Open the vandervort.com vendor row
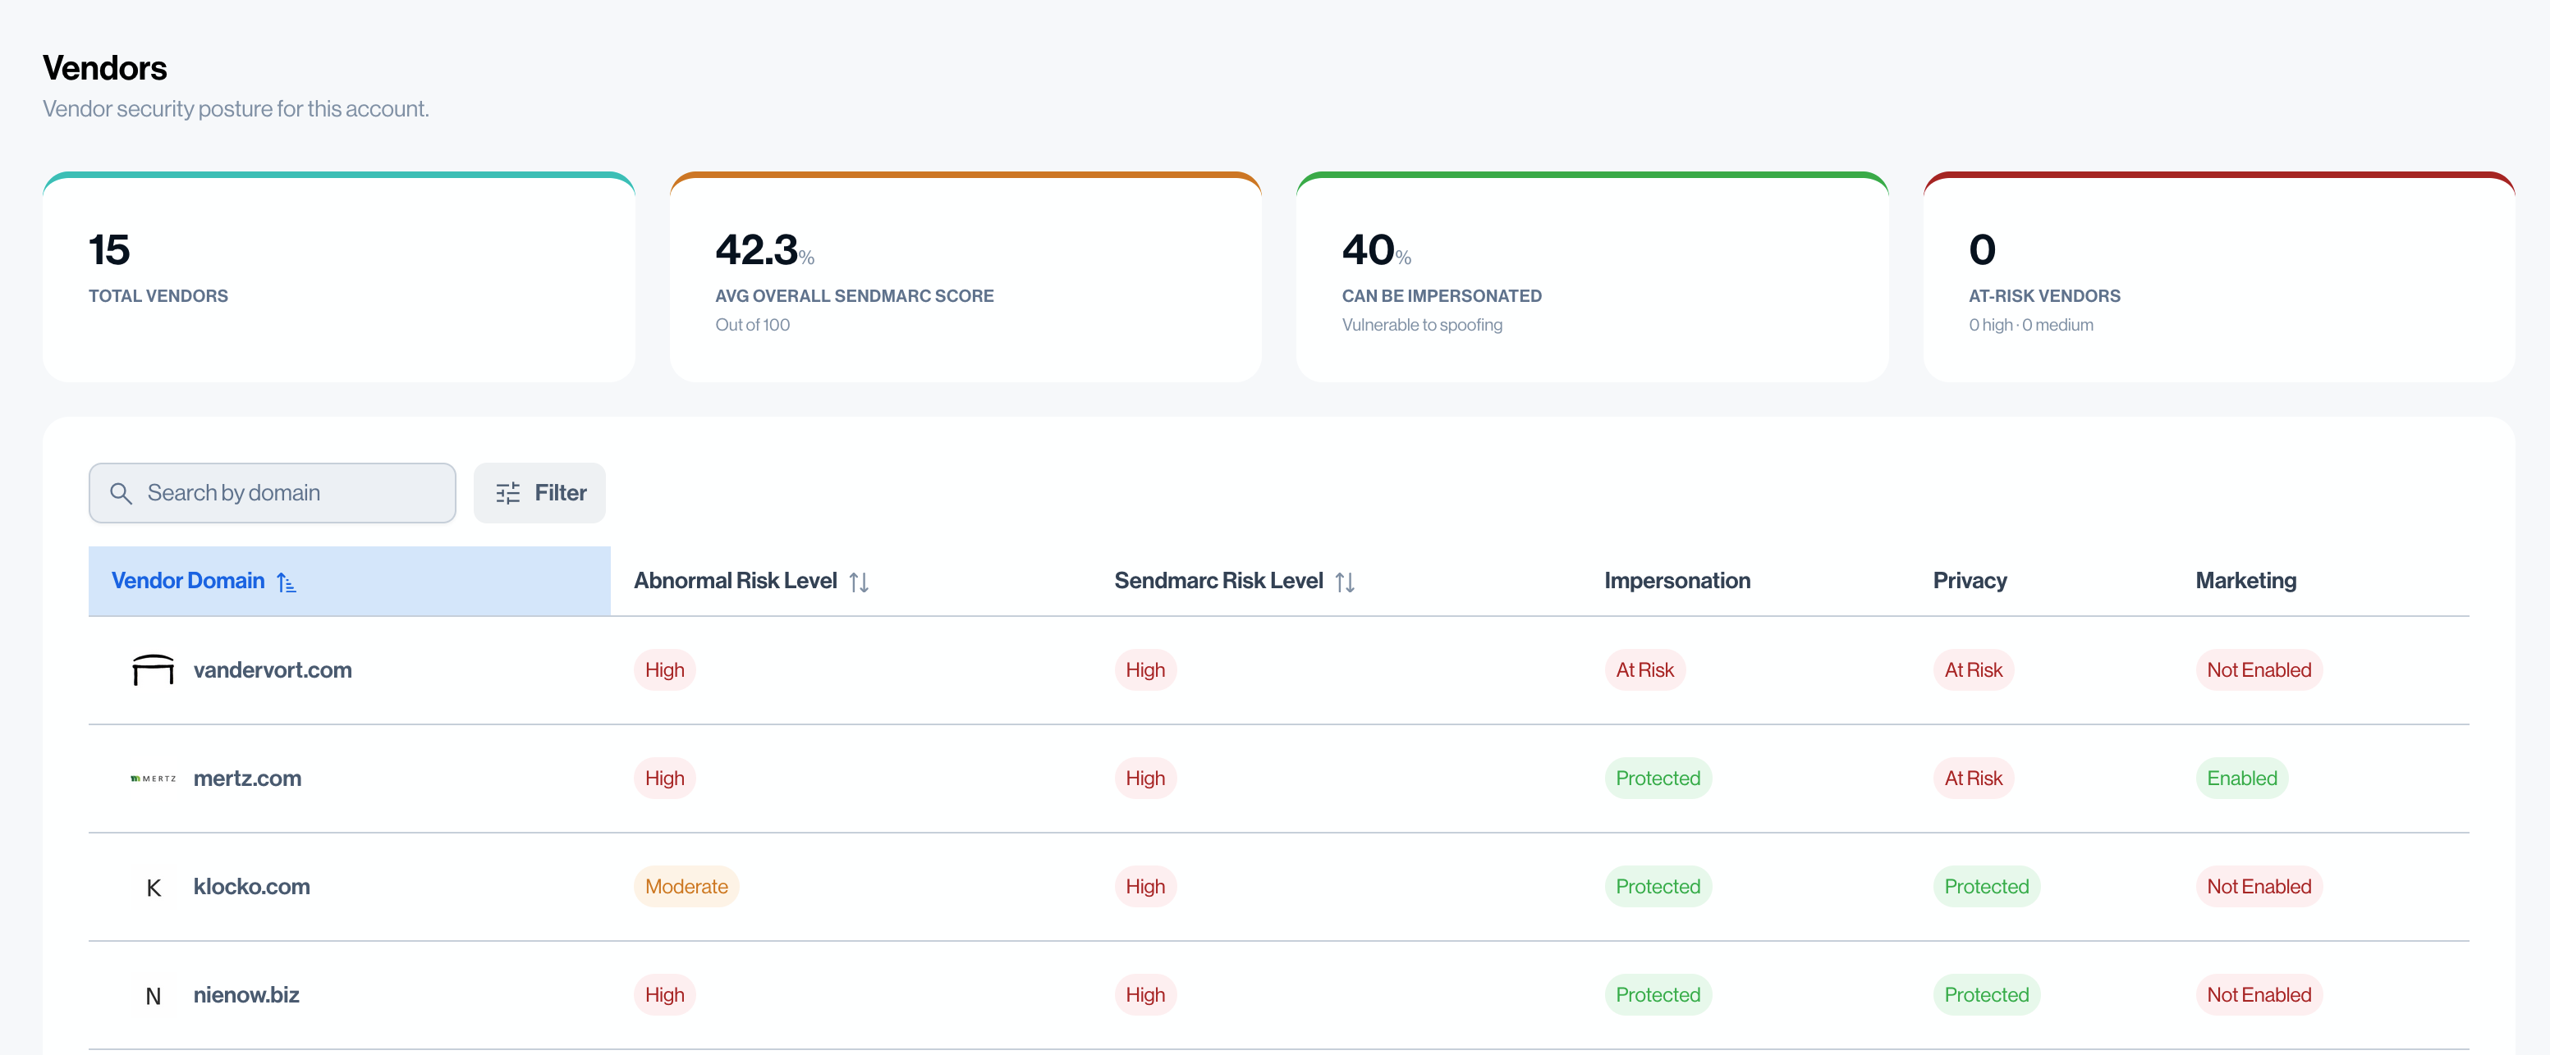Screen dimensions: 2550x1055 click(x=273, y=669)
